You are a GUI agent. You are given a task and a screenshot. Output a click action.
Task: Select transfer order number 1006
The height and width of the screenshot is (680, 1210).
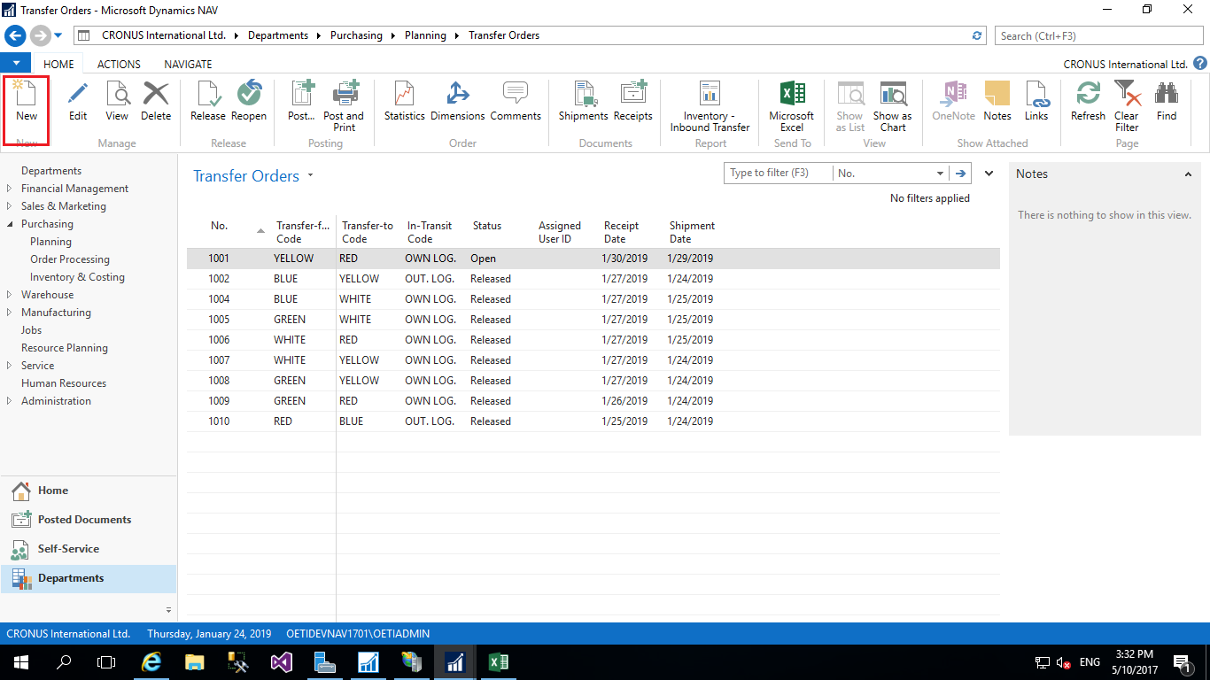pos(219,340)
